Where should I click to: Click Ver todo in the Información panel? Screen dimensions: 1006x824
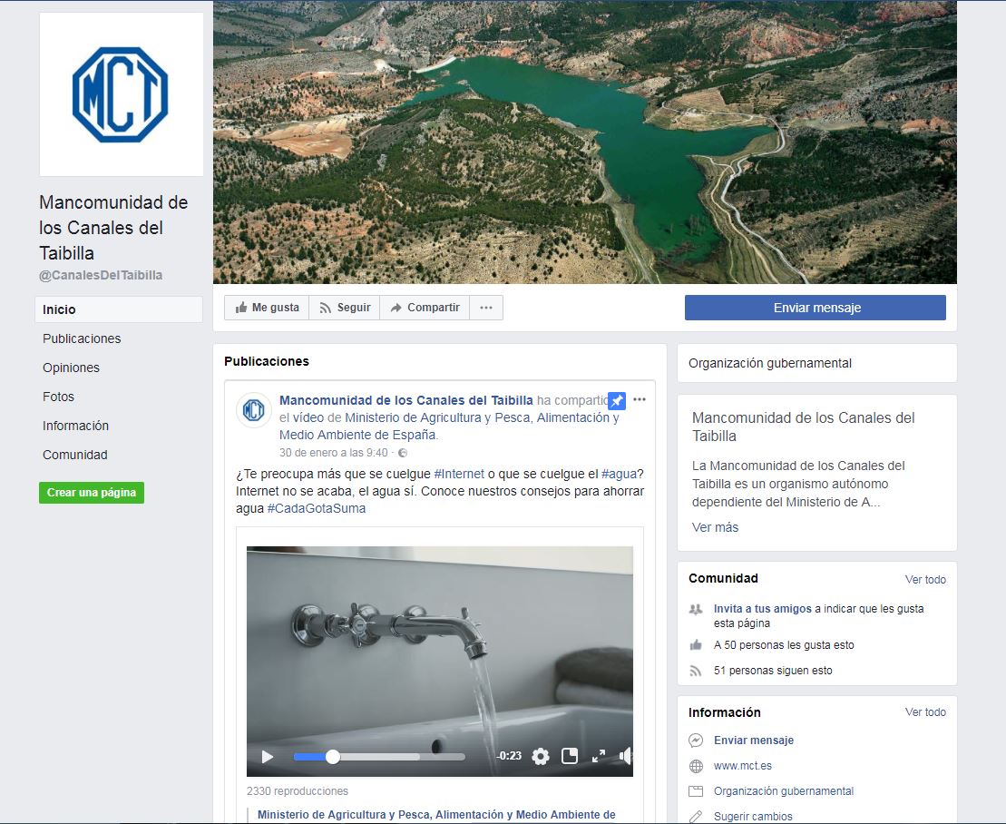pyautogui.click(x=925, y=712)
